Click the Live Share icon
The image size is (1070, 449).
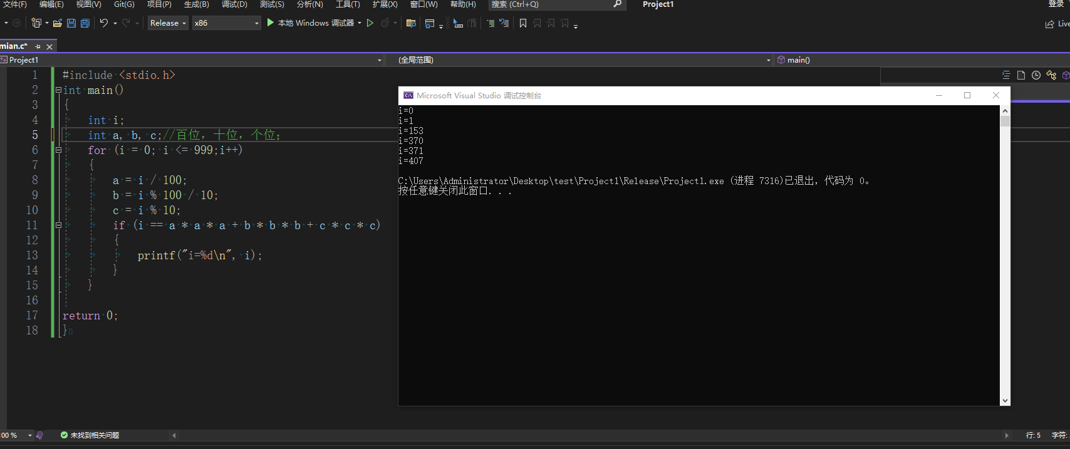click(1049, 24)
